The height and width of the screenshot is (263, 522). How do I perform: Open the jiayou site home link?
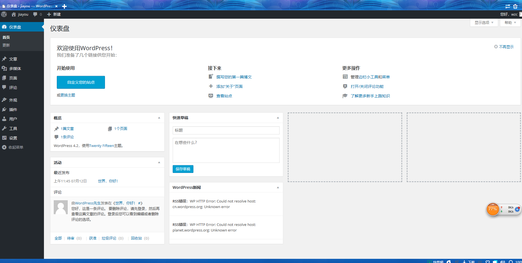pyautogui.click(x=20, y=14)
